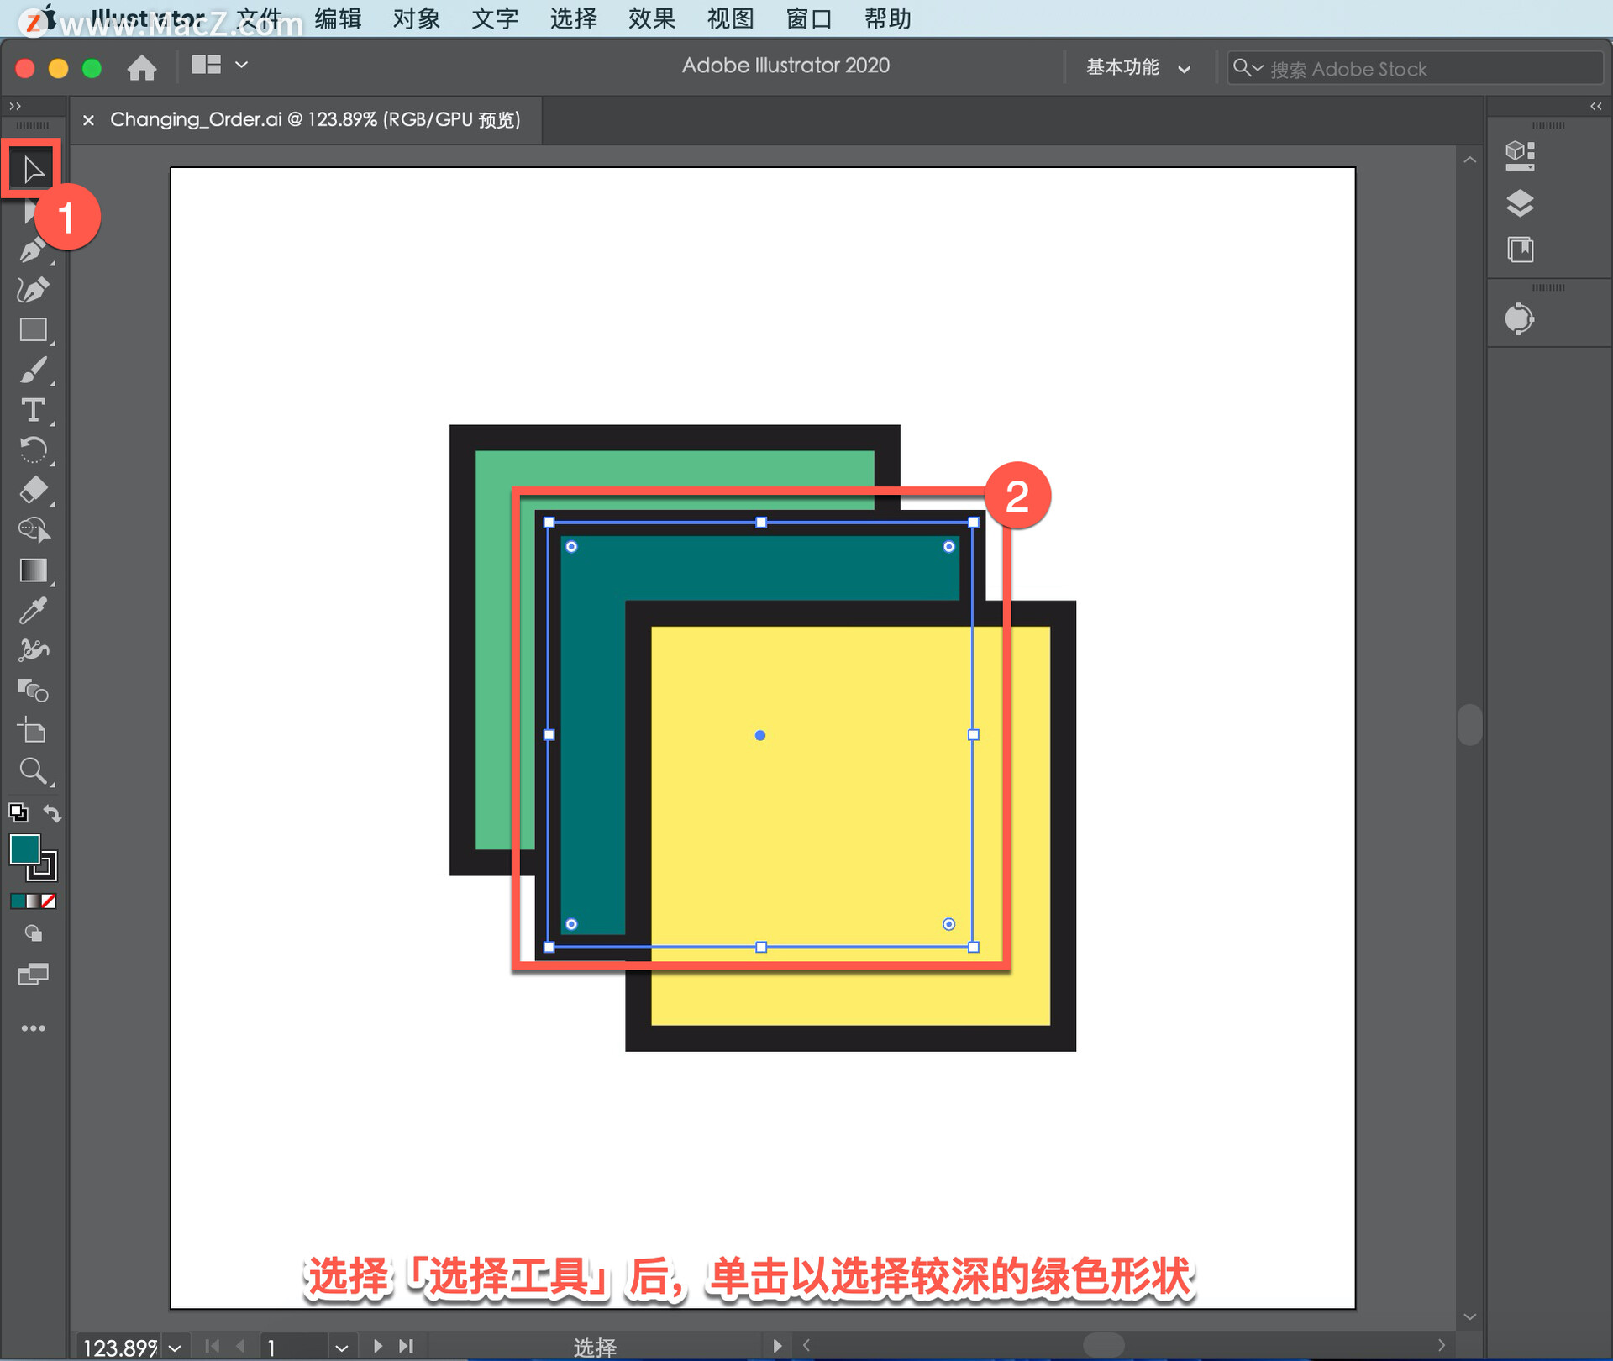Select the Gradient tool
1613x1361 pixels.
[x=33, y=570]
